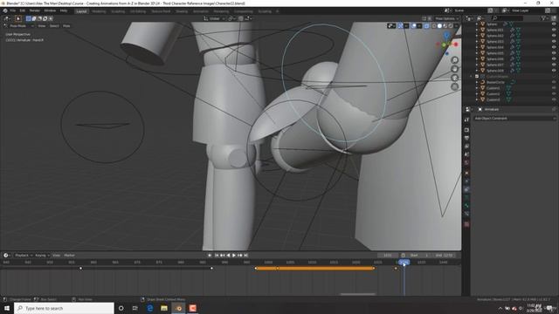Image resolution: width=559 pixels, height=314 pixels.
Task: Hide Sphere.004 with its eye icon
Action: pyautogui.click(x=554, y=47)
